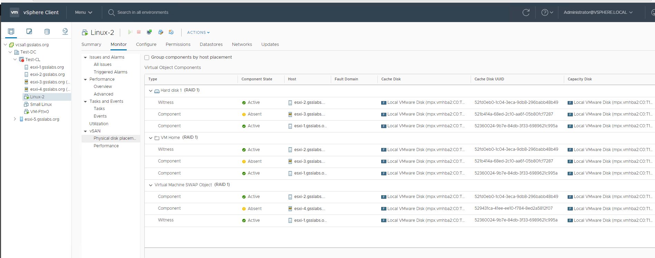The height and width of the screenshot is (258, 655).
Task: Enable Group components by host placement
Action: click(x=147, y=58)
